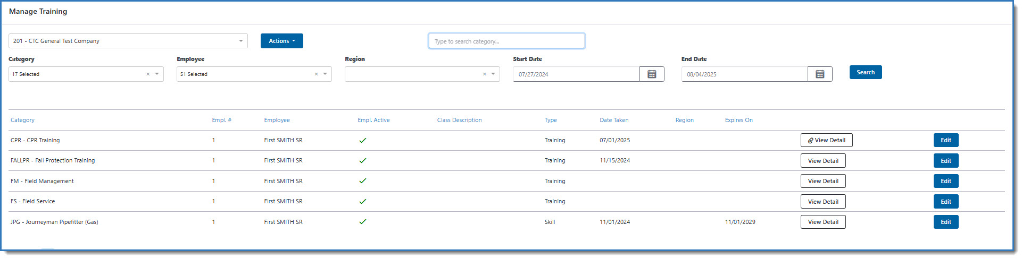View Detail for Fall Protection Training row
Screen dimensions: 1022x259
pyautogui.click(x=823, y=161)
